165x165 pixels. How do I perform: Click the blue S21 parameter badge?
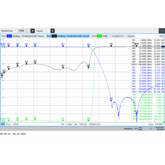tap(9, 36)
